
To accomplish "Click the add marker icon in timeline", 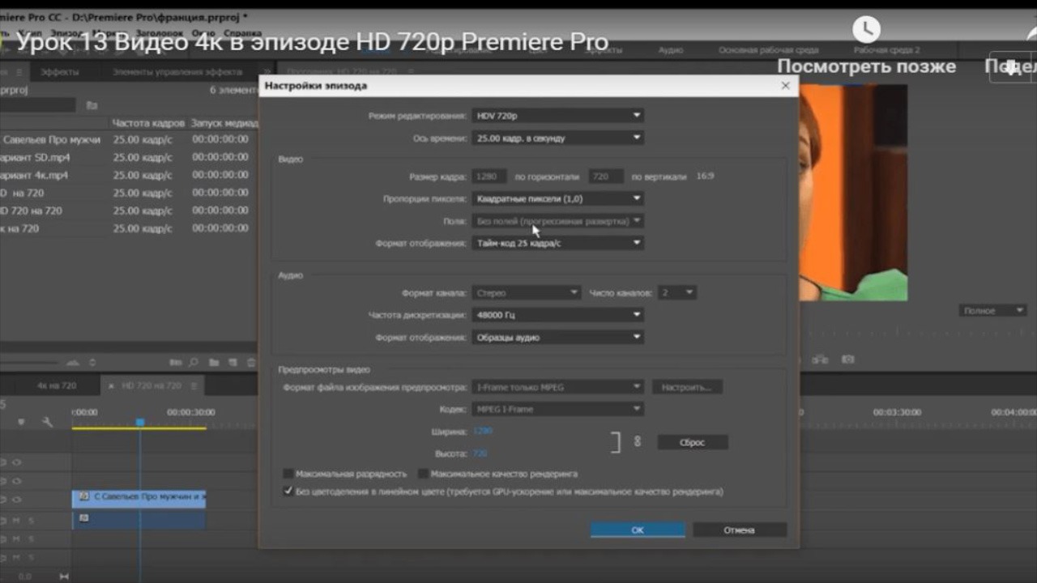I will point(22,422).
